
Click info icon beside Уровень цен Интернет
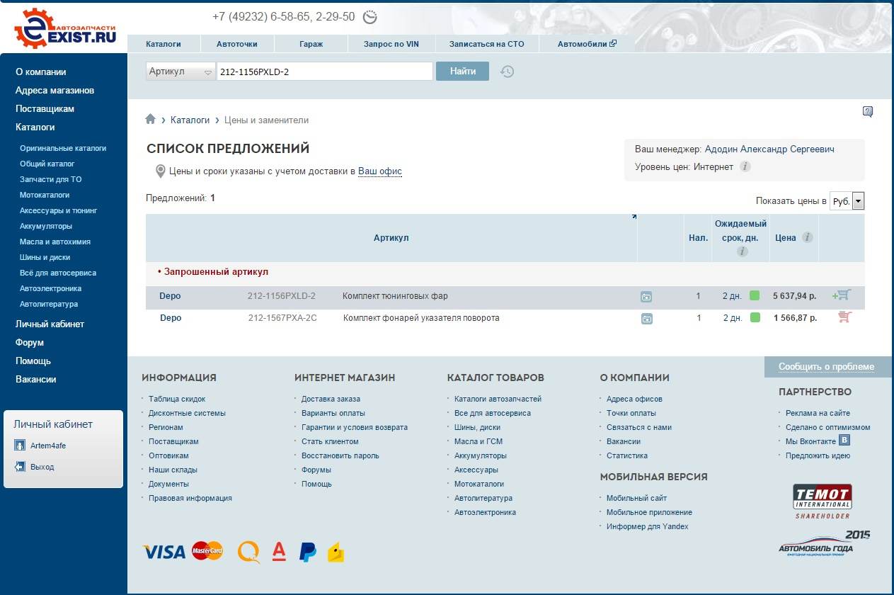745,167
